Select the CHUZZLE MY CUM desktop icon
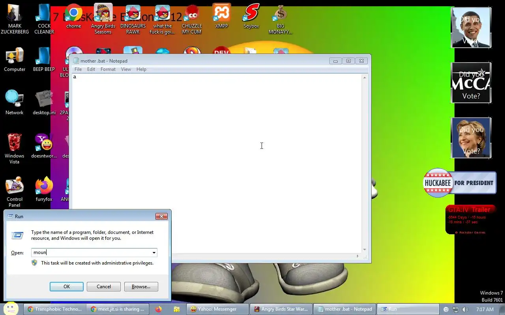Viewport: 505px width, 315px height. pos(192,19)
